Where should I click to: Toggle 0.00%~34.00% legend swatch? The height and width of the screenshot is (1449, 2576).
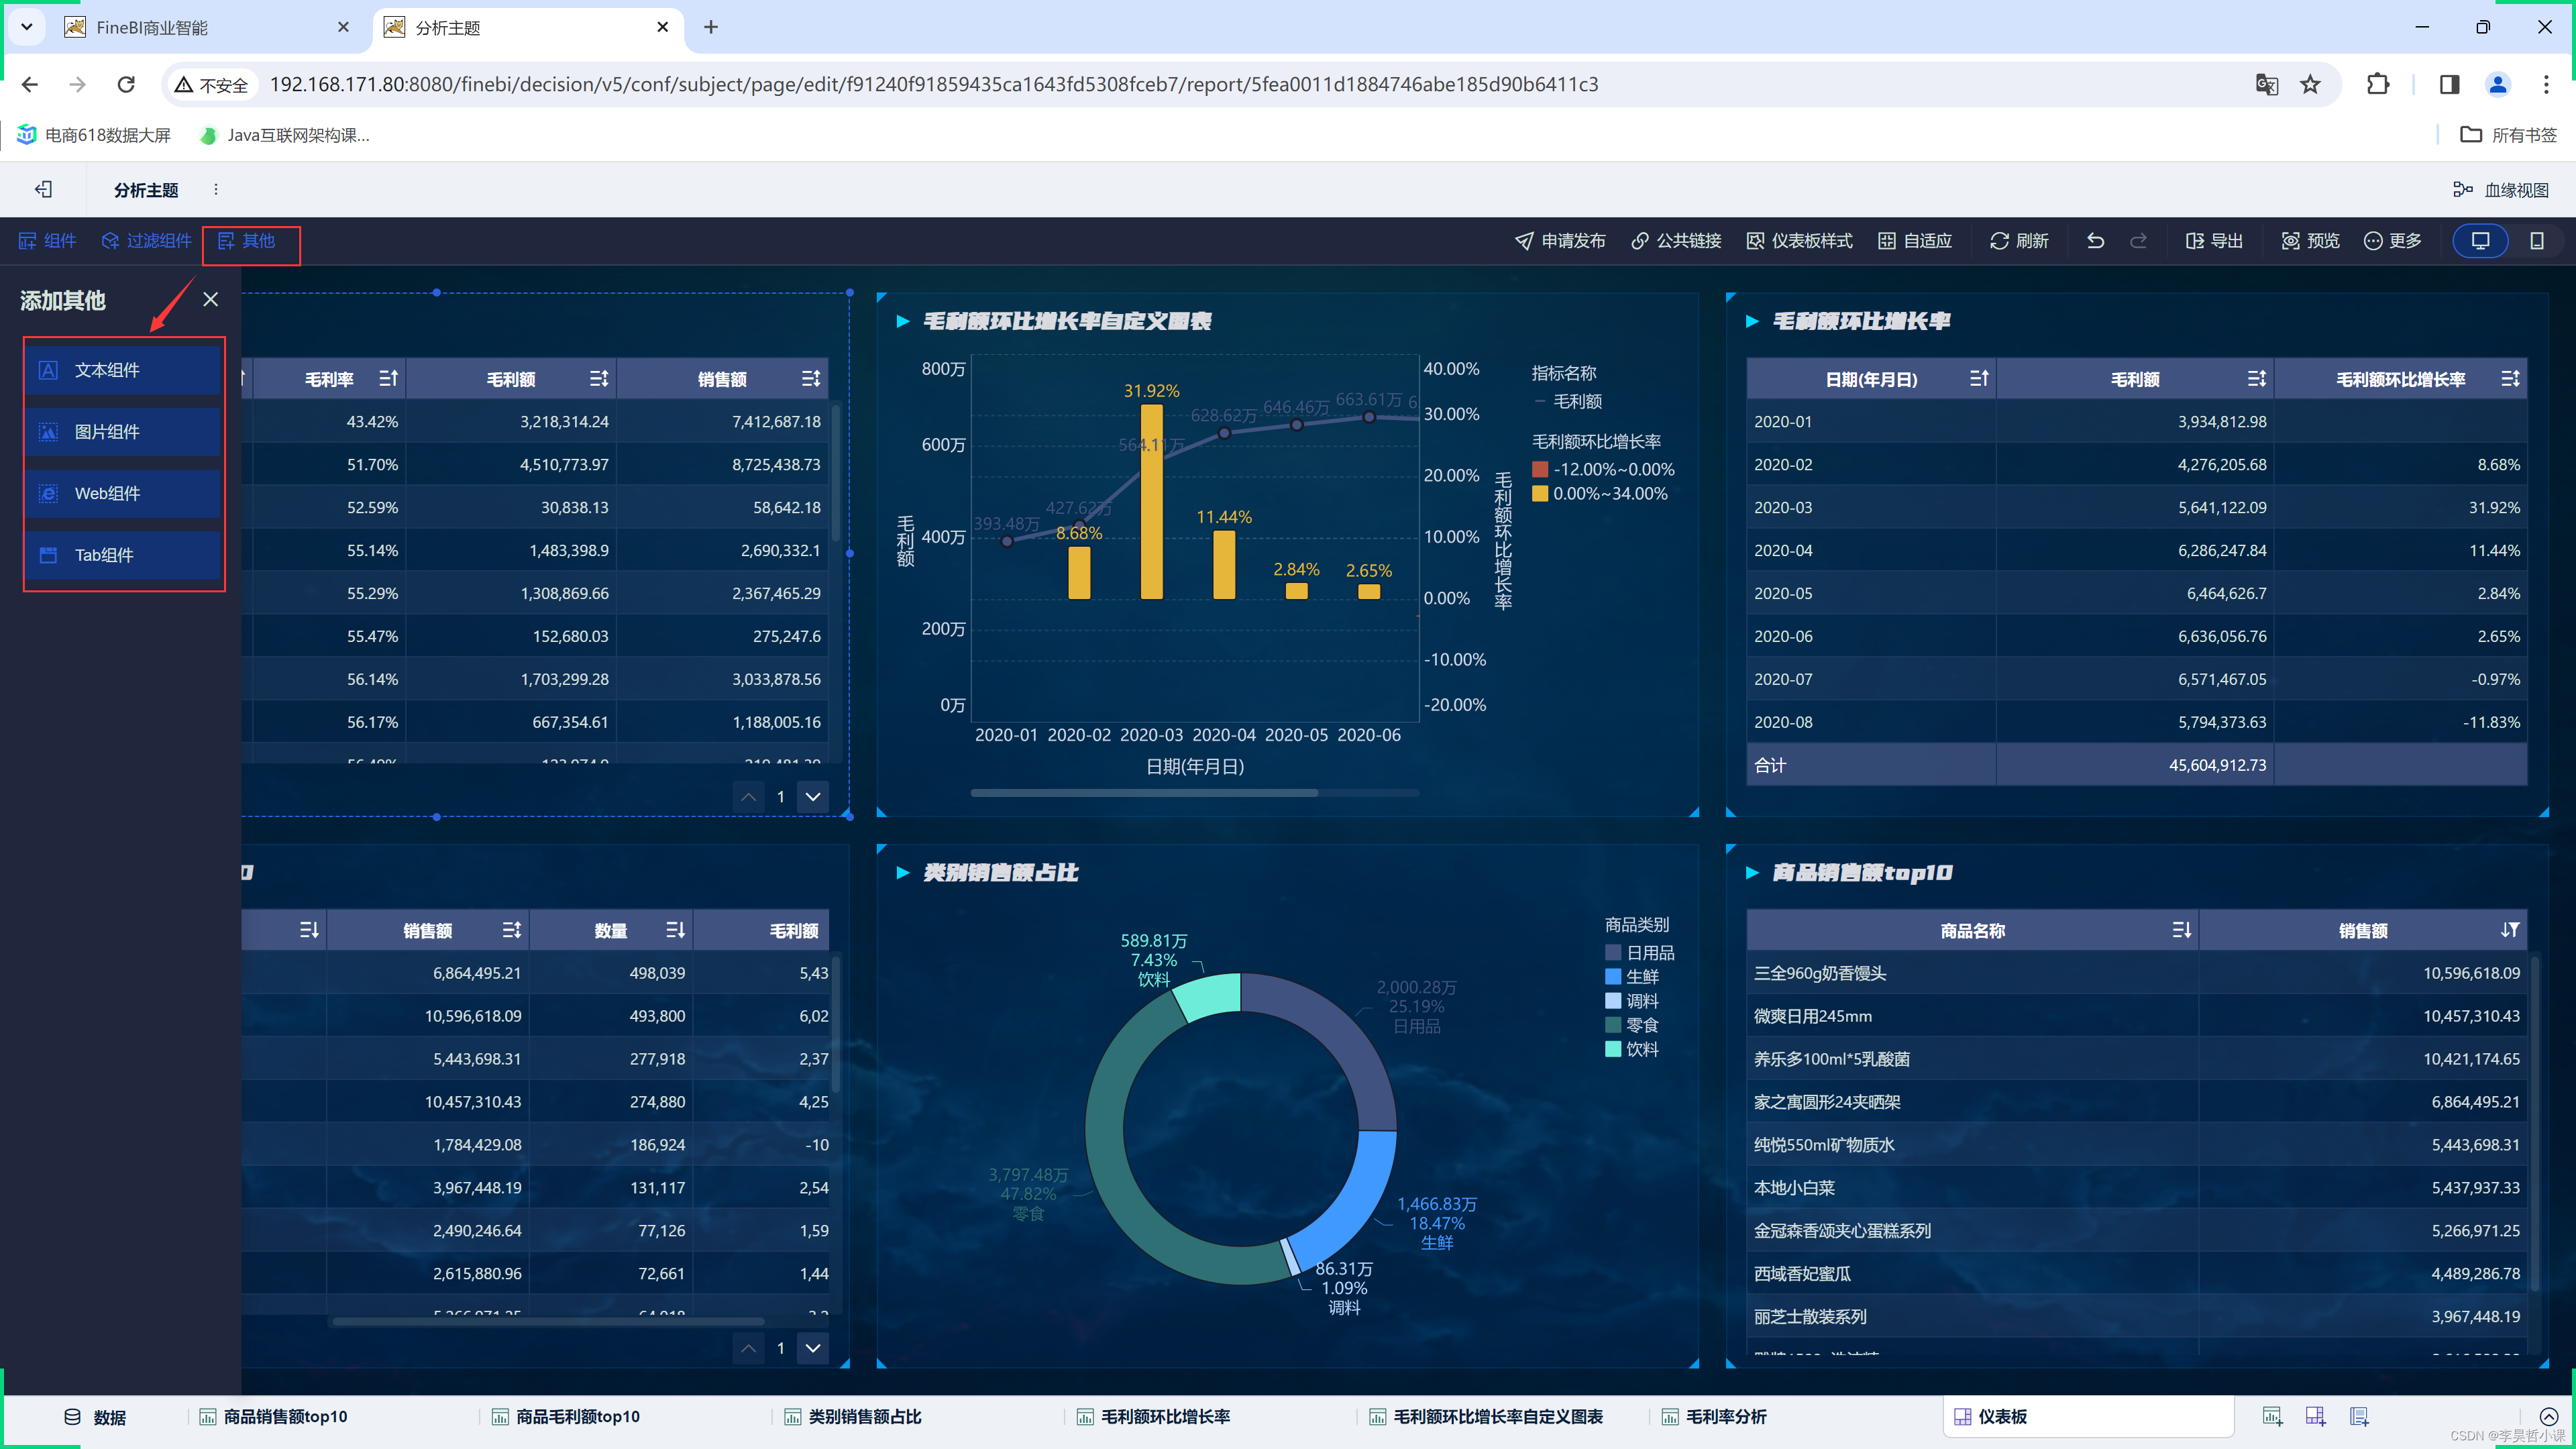click(x=1540, y=493)
